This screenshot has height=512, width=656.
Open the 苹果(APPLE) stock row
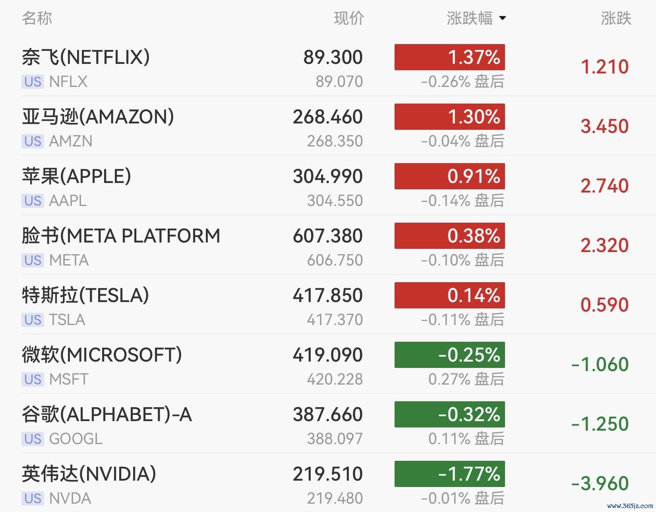[x=328, y=185]
